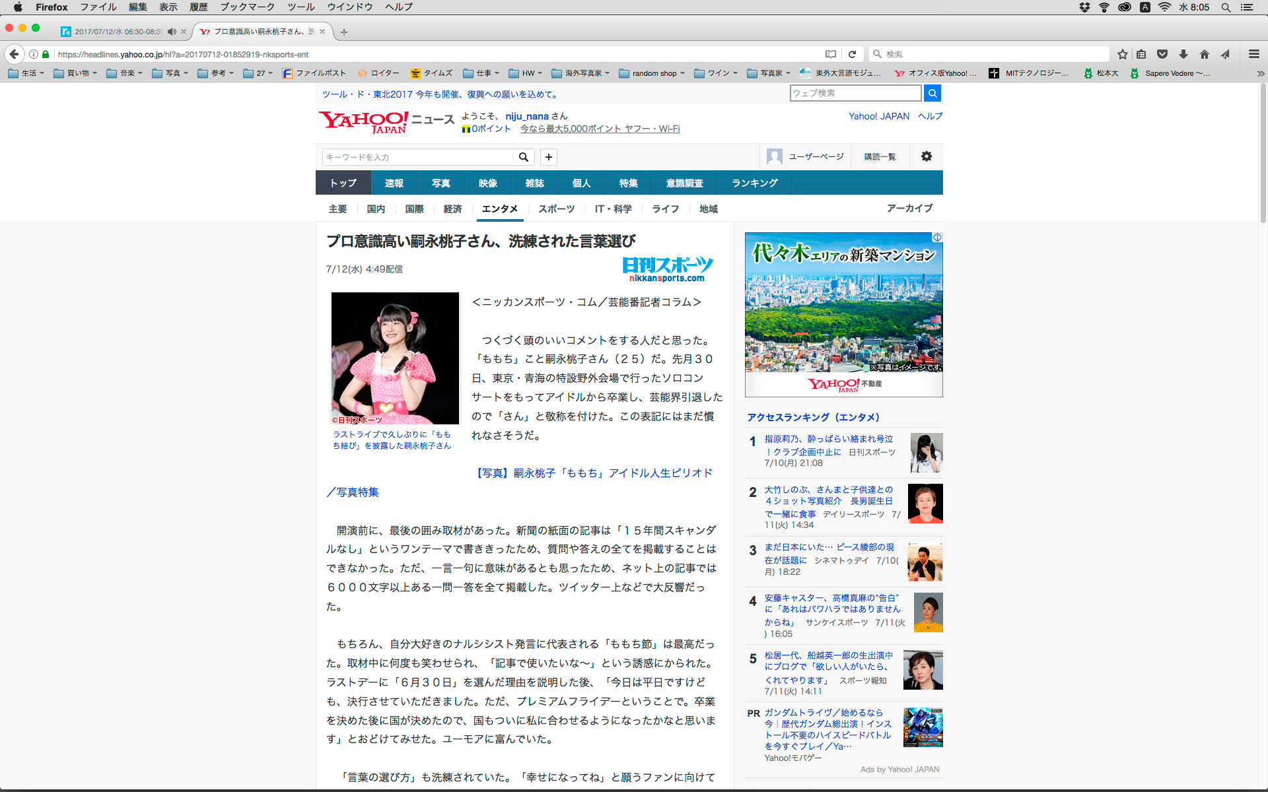Click the blue web search magnifier button

pyautogui.click(x=932, y=93)
